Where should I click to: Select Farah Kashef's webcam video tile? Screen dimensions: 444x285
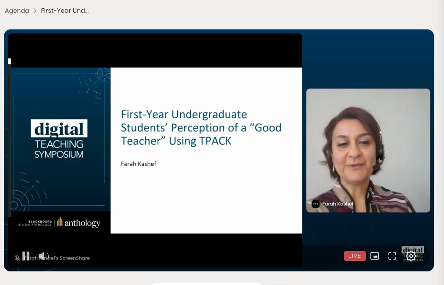click(x=368, y=151)
